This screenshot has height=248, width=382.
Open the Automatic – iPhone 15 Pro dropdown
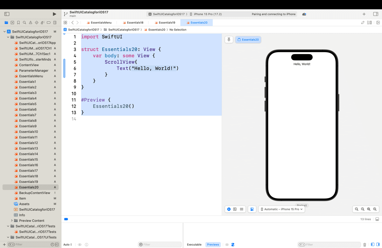[x=281, y=209]
